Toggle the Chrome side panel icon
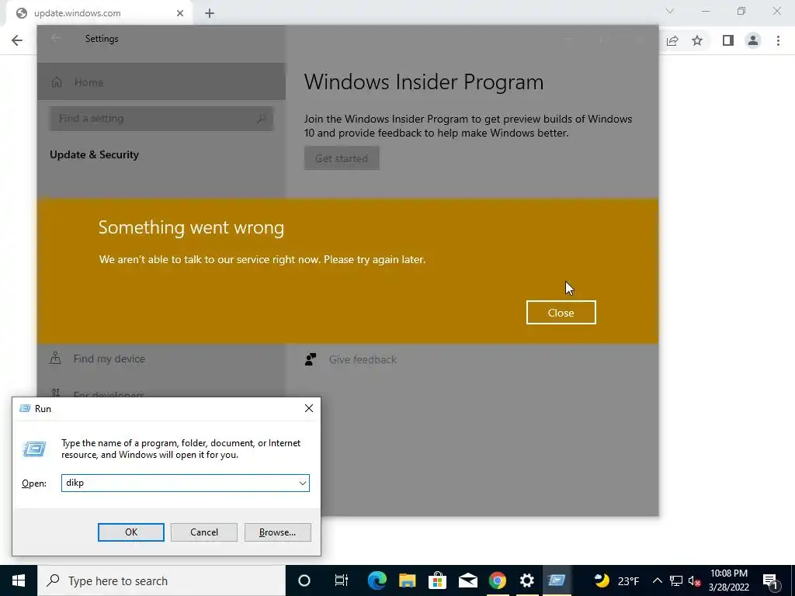The width and height of the screenshot is (795, 596). point(728,40)
